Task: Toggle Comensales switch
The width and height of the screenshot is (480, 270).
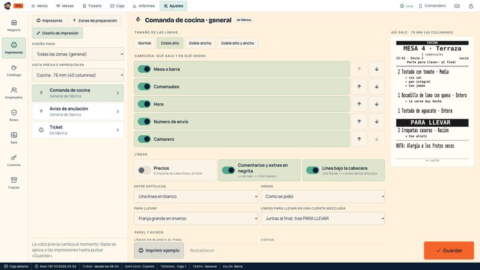Action: (x=144, y=87)
